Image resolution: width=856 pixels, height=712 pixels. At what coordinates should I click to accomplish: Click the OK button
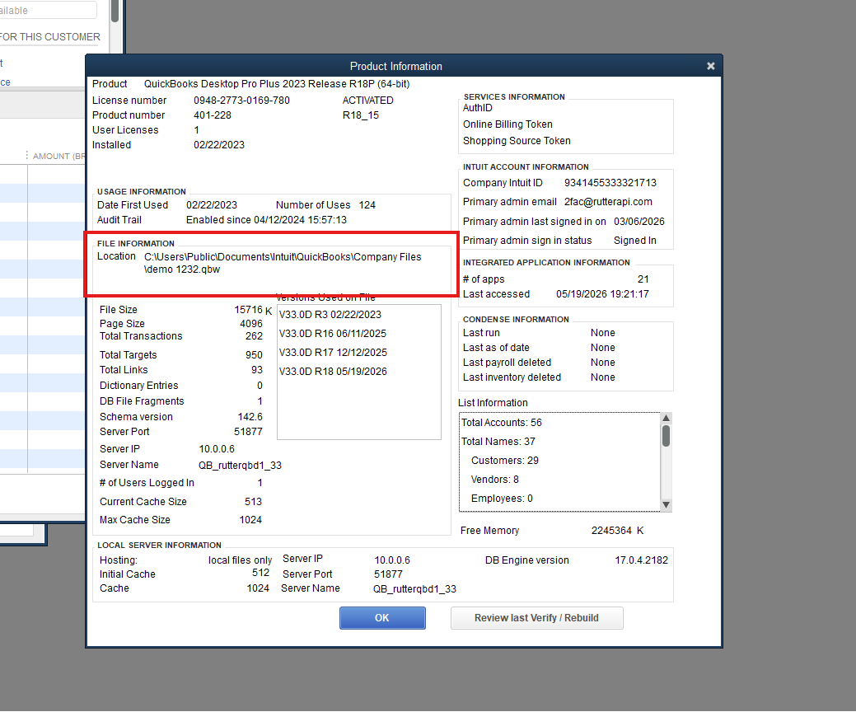click(x=382, y=617)
